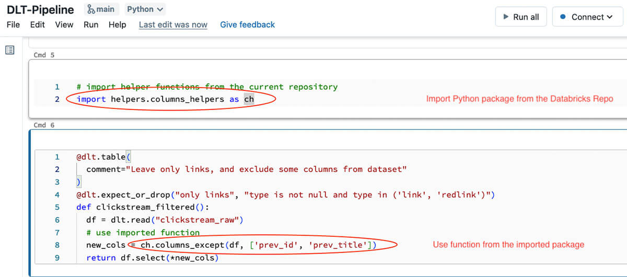Open the table of contents sidebar icon
This screenshot has height=277, width=627.
[10, 51]
